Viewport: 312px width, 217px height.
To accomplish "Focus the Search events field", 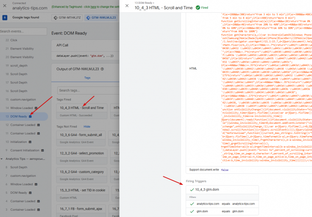I will 23,31.
